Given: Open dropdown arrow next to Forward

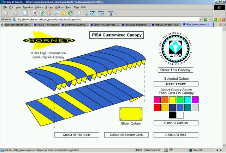Looking at the screenshot, I should (x=20, y=13).
